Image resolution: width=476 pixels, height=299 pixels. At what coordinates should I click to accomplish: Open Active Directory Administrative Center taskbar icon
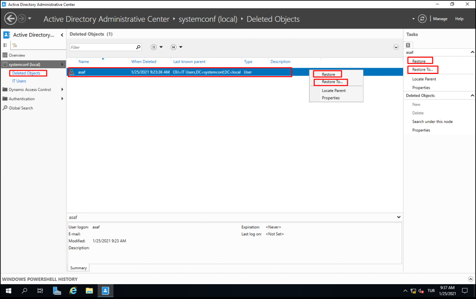[x=105, y=292]
